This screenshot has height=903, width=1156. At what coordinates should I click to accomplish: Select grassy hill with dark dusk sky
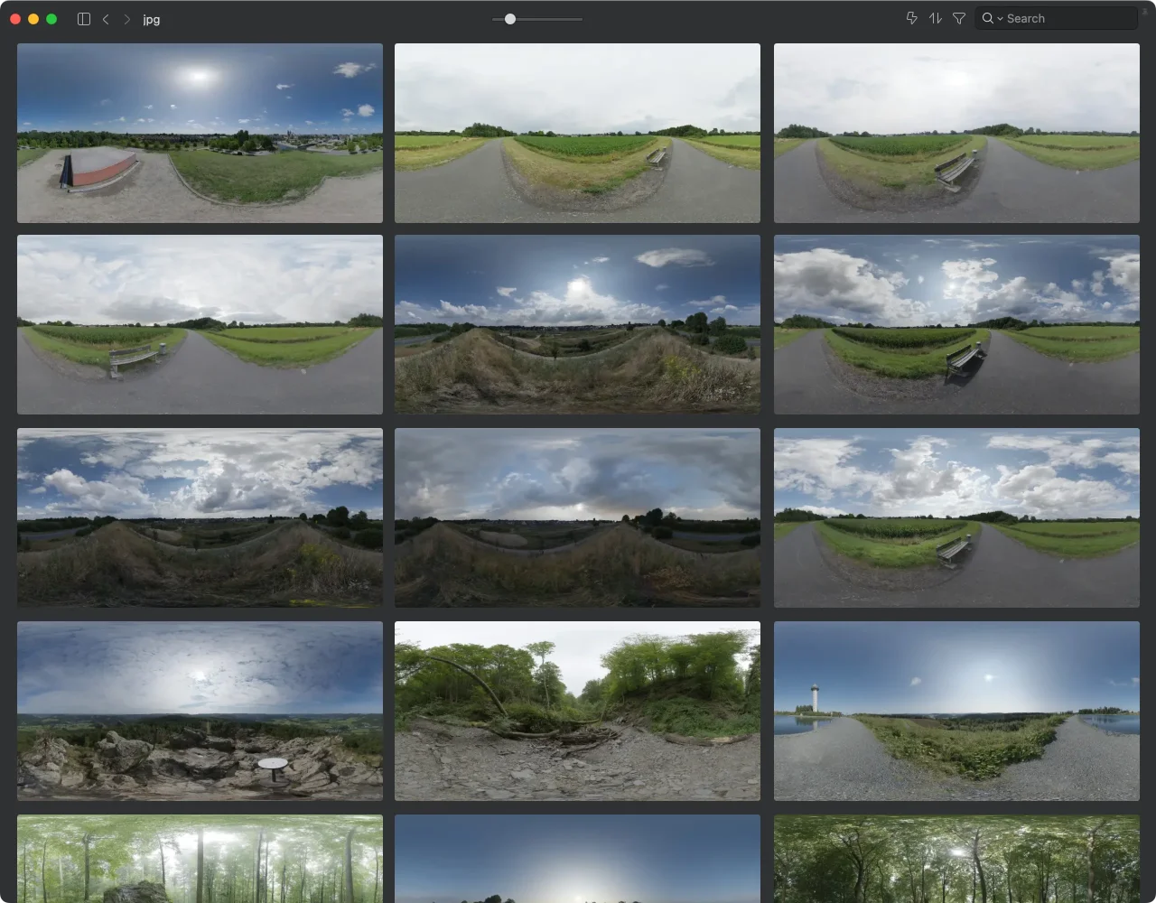click(577, 518)
